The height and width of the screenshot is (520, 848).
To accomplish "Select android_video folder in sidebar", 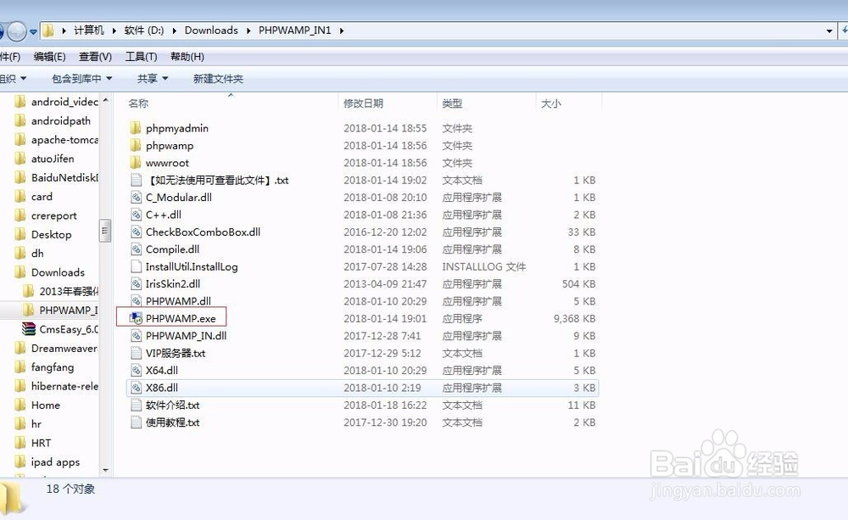I will tap(57, 102).
